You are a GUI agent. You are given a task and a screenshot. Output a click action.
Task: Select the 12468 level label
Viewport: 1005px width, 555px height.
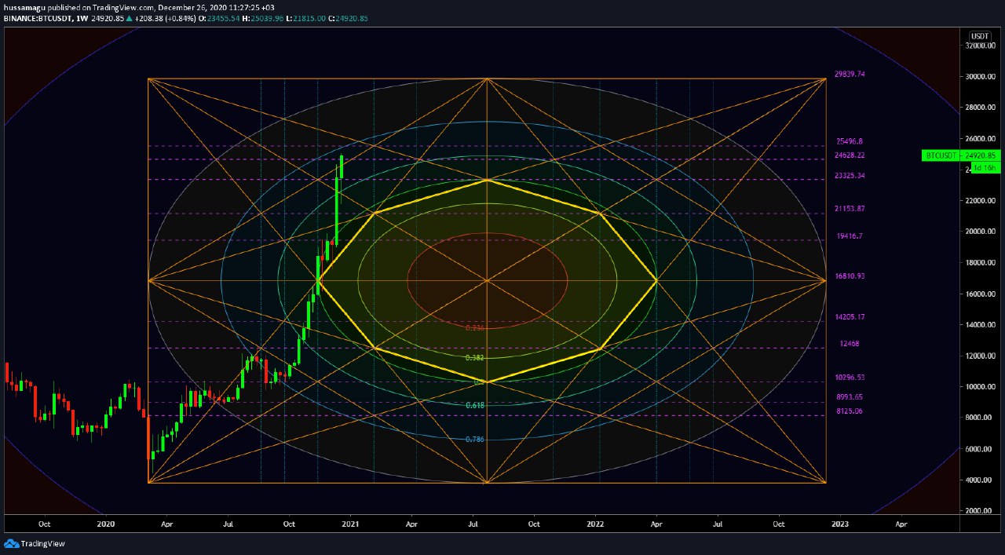click(850, 343)
